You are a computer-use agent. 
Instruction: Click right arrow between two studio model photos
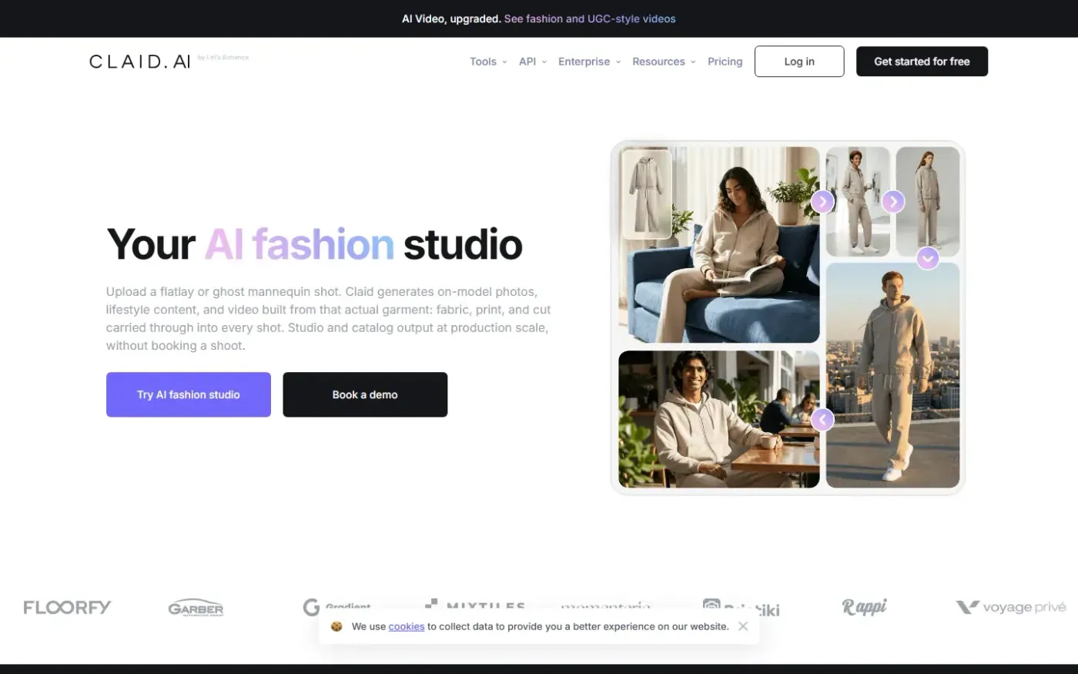pyautogui.click(x=892, y=202)
